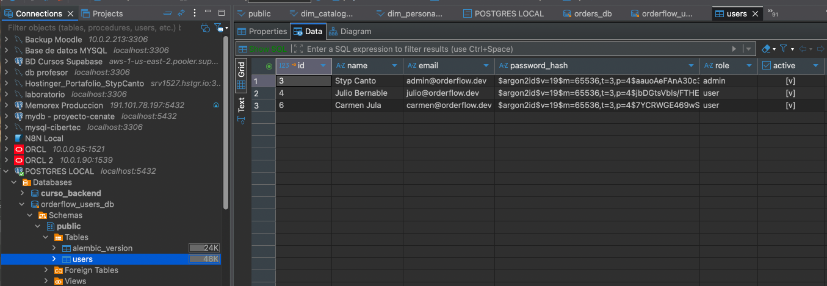Expand the Base de datos MYSQL connection

tap(7, 51)
